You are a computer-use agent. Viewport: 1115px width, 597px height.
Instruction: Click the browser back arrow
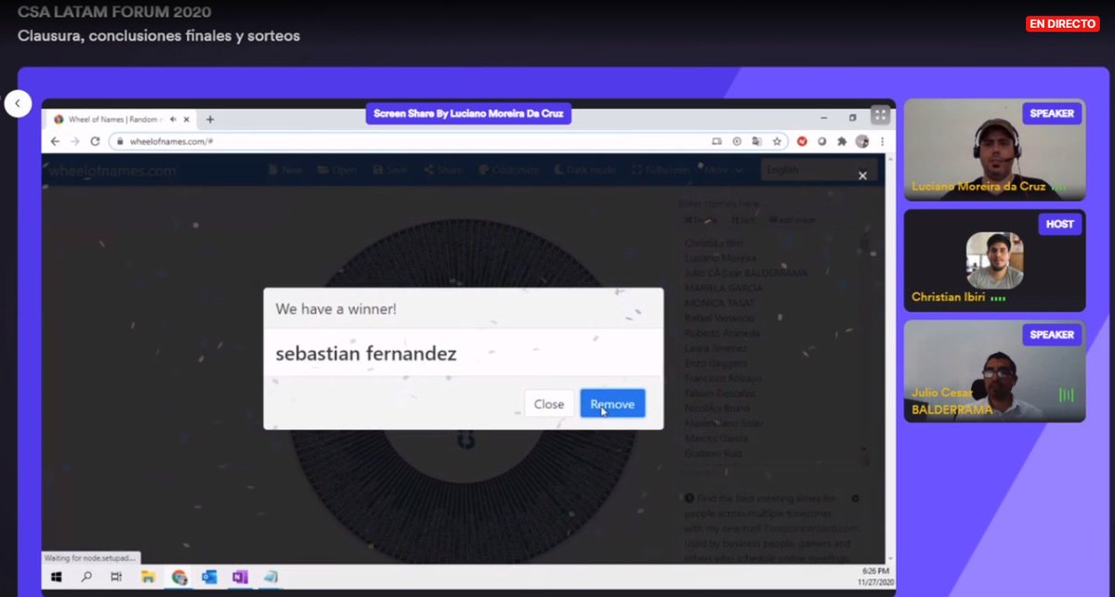click(55, 141)
